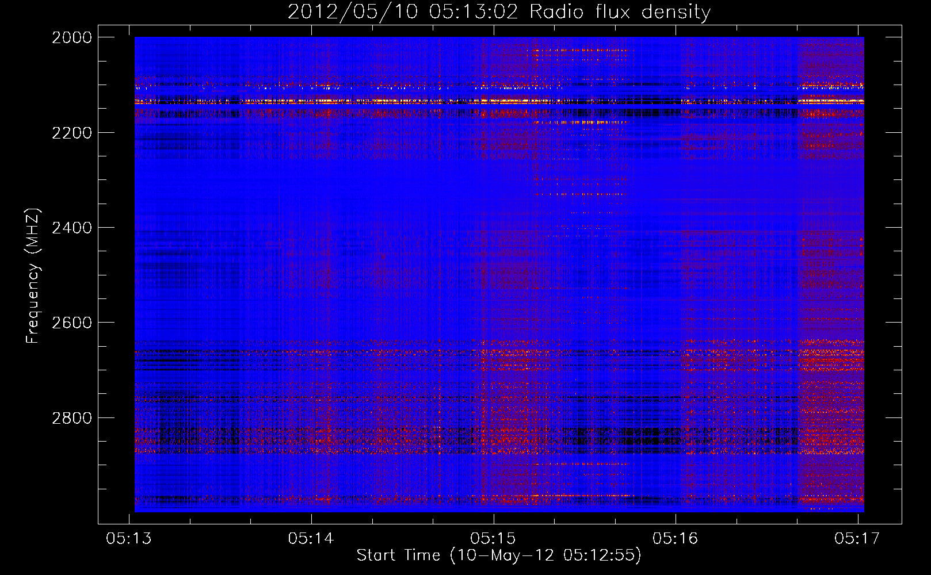Image resolution: width=931 pixels, height=575 pixels.
Task: Click the plot title 'Radio flux density'
Action: click(620, 12)
